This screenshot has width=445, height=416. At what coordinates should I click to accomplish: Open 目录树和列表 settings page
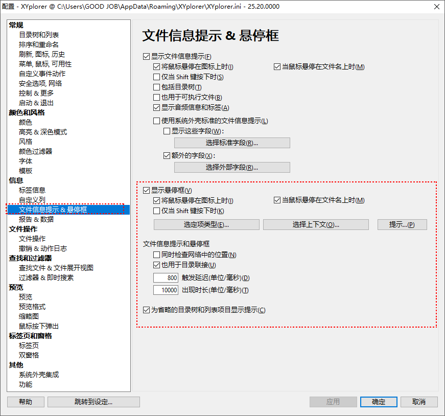pos(39,35)
